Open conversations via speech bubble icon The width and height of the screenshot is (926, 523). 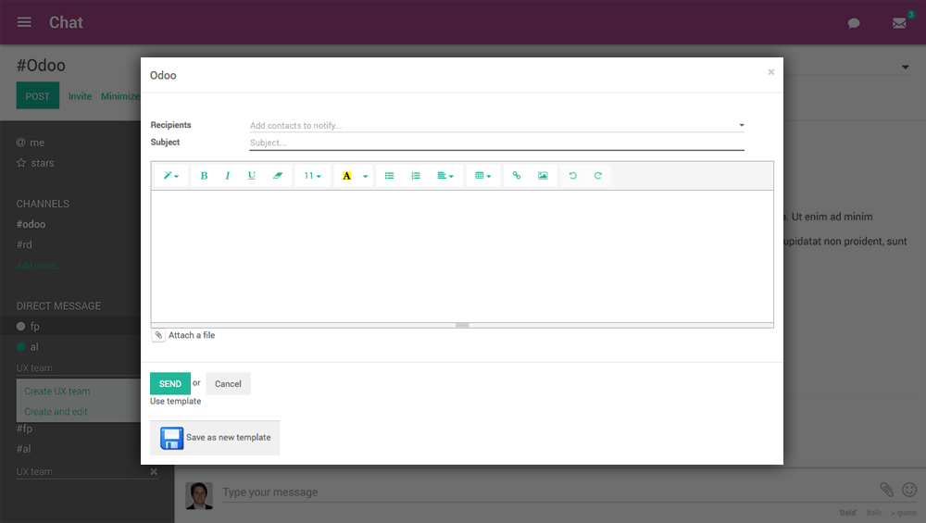tap(854, 24)
